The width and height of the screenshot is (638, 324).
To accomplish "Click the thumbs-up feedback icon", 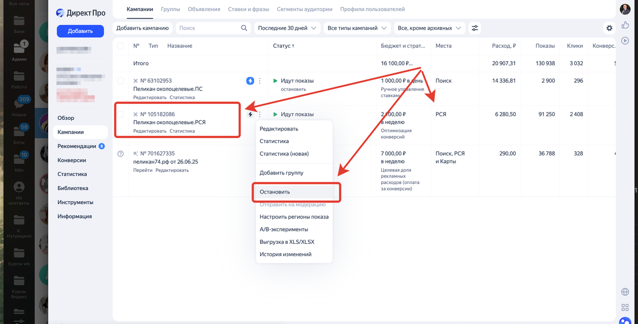I will (625, 25).
